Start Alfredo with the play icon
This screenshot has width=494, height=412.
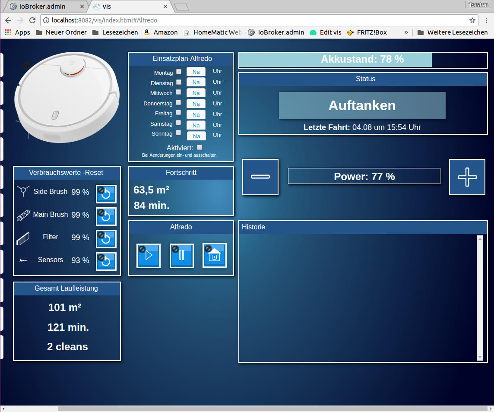pos(149,256)
